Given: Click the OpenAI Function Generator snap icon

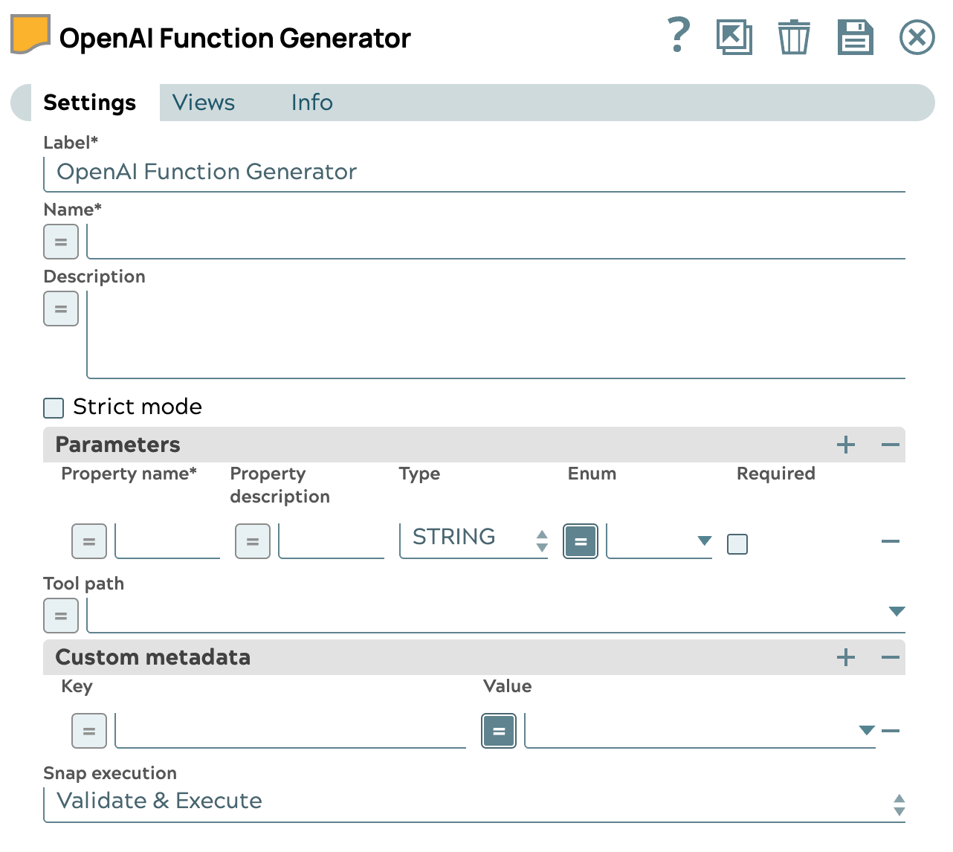Looking at the screenshot, I should (x=29, y=33).
